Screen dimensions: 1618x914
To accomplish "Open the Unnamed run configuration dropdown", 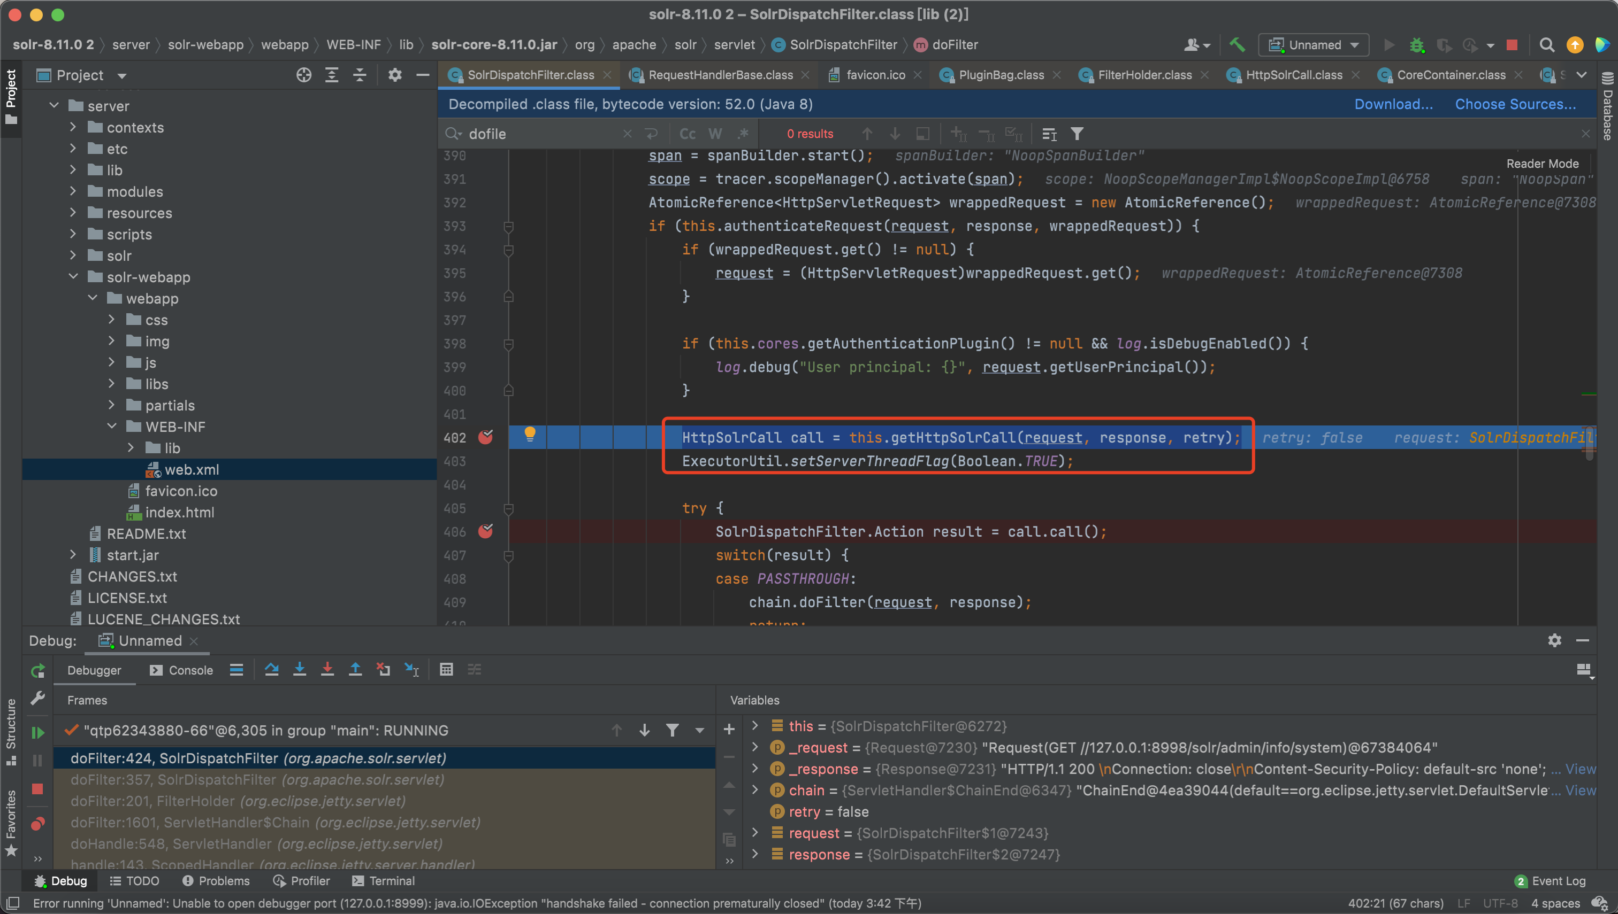I will tap(1313, 44).
